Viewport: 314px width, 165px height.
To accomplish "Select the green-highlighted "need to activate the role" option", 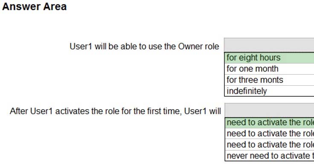I will click(269, 123).
